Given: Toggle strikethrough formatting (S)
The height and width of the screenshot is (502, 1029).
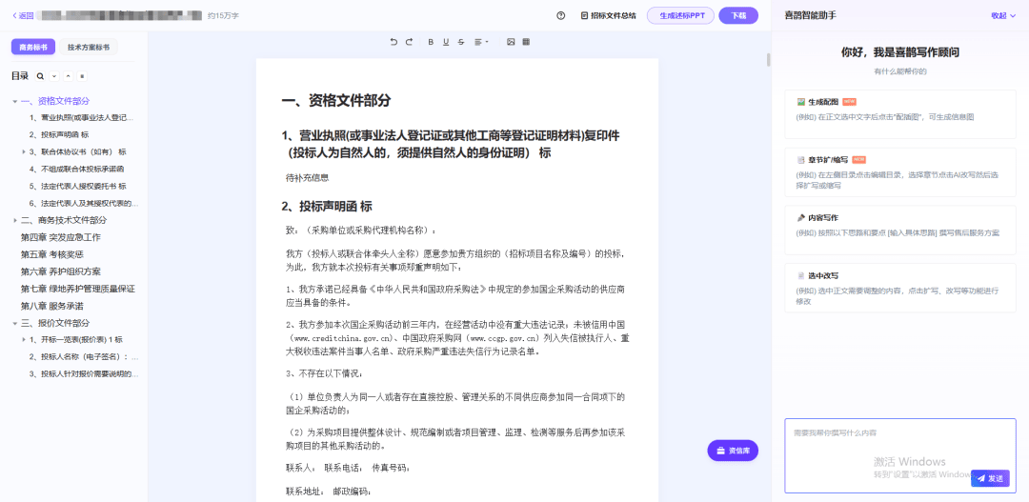Looking at the screenshot, I should pyautogui.click(x=461, y=42).
